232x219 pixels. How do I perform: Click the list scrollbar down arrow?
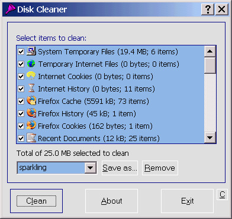210,138
